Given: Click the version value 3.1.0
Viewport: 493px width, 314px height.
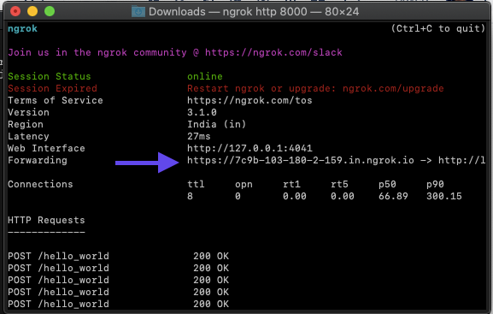Looking at the screenshot, I should 202,112.
